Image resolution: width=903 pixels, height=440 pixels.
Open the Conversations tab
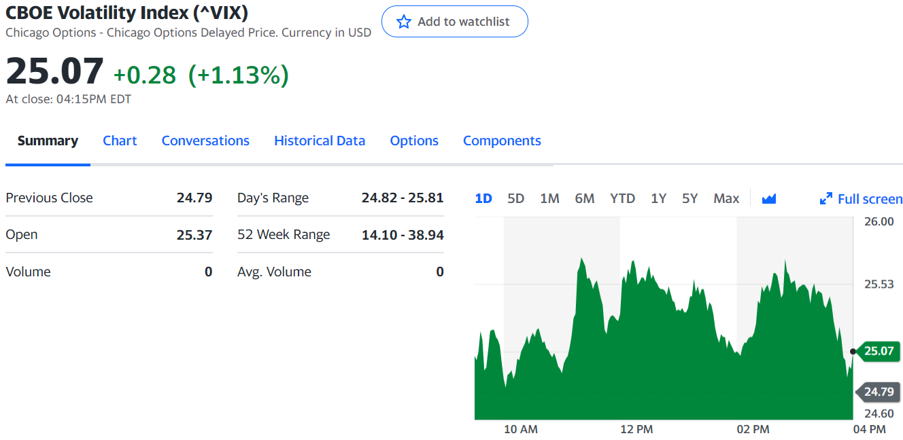tap(205, 141)
